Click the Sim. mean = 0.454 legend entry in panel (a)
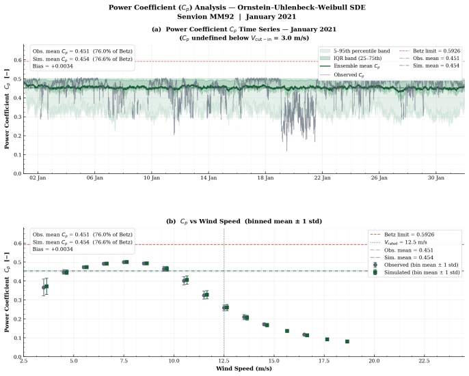The width and height of the screenshot is (469, 376). point(429,66)
